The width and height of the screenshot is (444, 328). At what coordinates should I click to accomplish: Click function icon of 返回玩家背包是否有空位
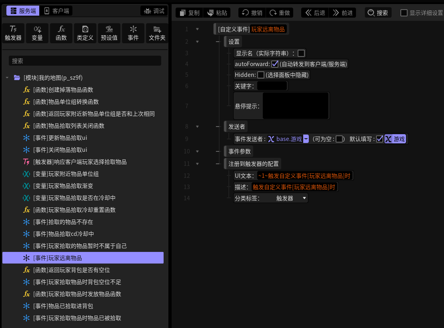[x=26, y=270]
